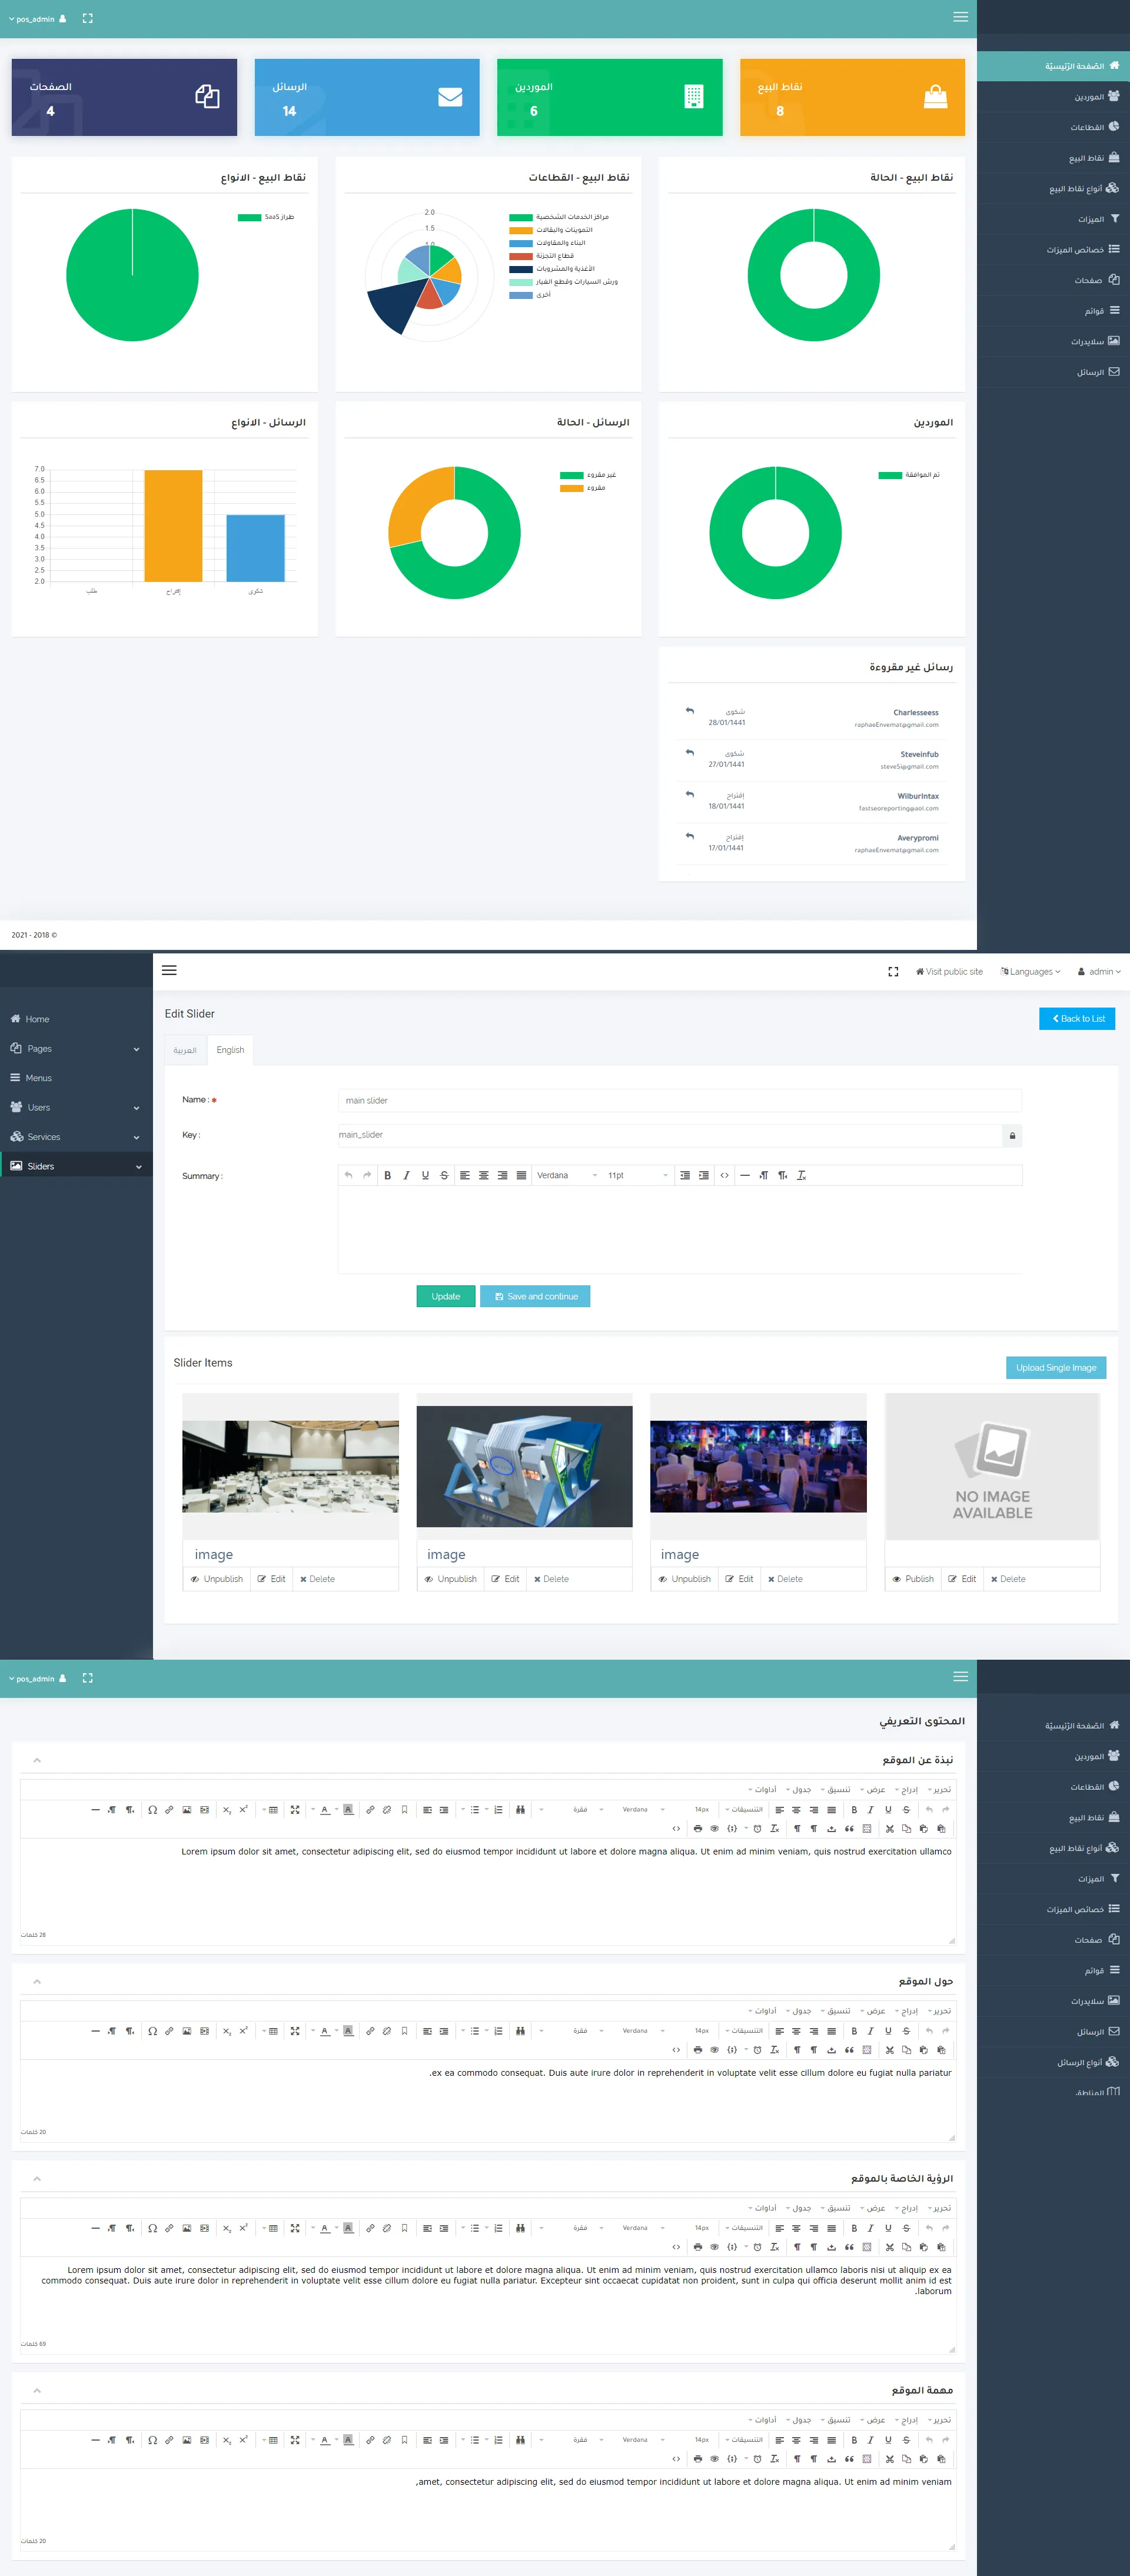Click the Name field containing main slider

point(680,1100)
